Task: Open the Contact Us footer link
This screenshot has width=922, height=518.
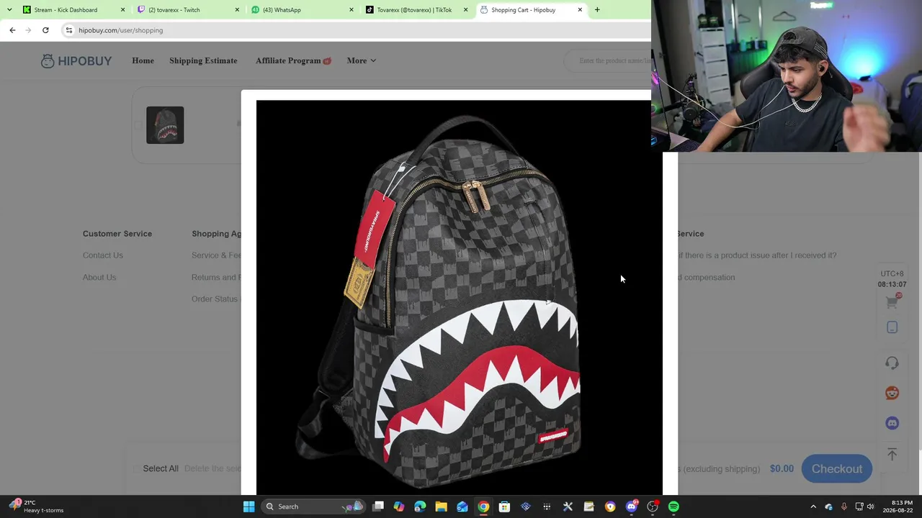Action: coord(103,255)
